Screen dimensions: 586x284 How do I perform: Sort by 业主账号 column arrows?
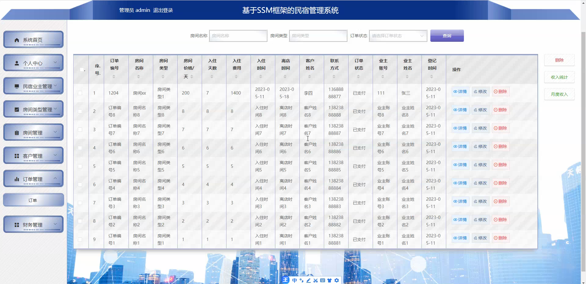382,77
